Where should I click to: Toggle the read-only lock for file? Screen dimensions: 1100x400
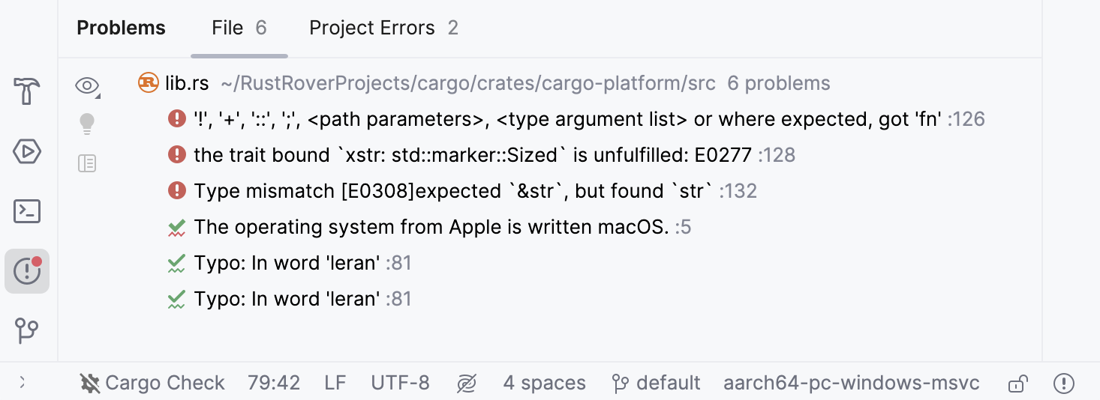click(x=1017, y=384)
